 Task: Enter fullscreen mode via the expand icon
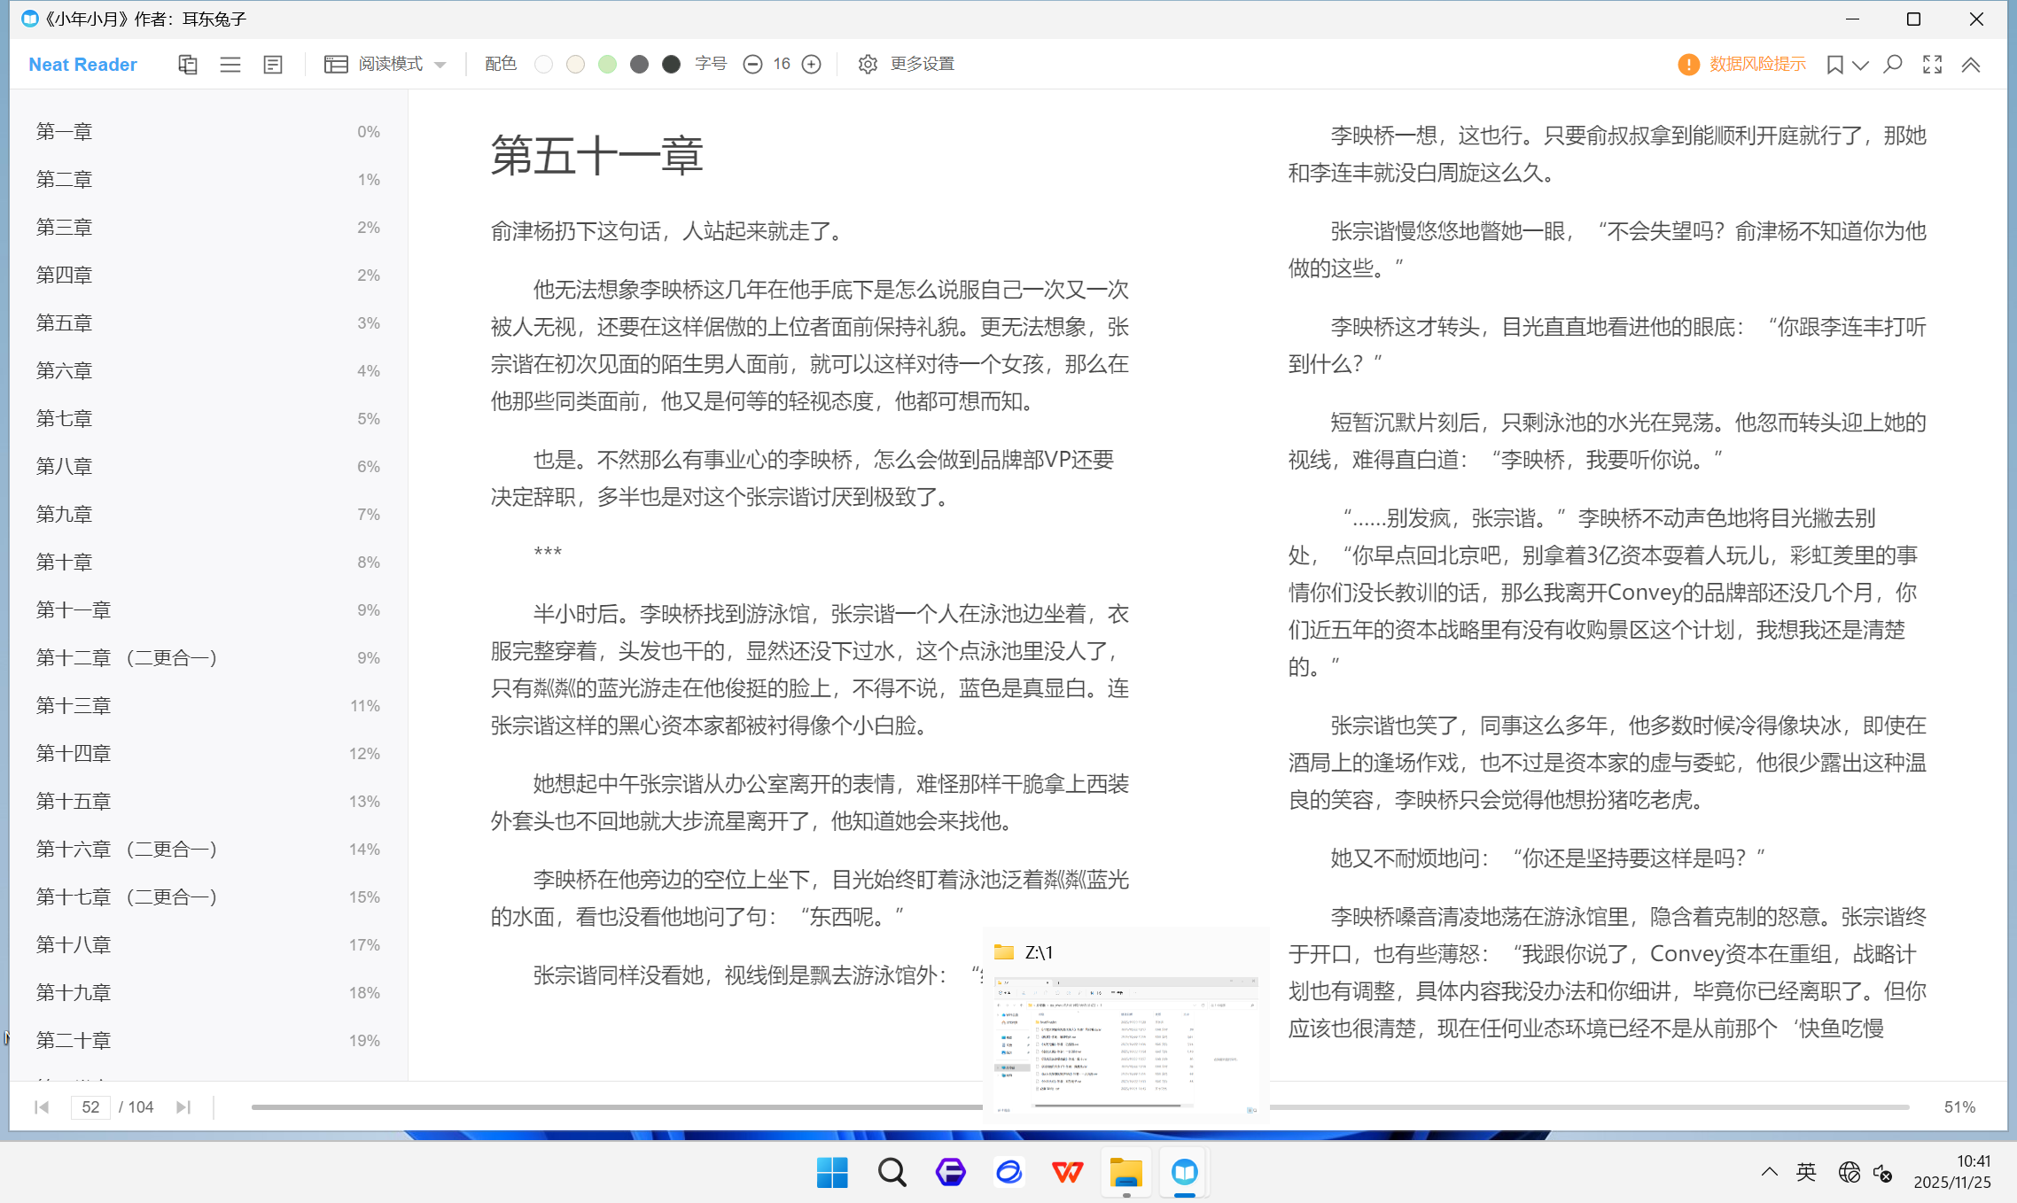(1932, 65)
